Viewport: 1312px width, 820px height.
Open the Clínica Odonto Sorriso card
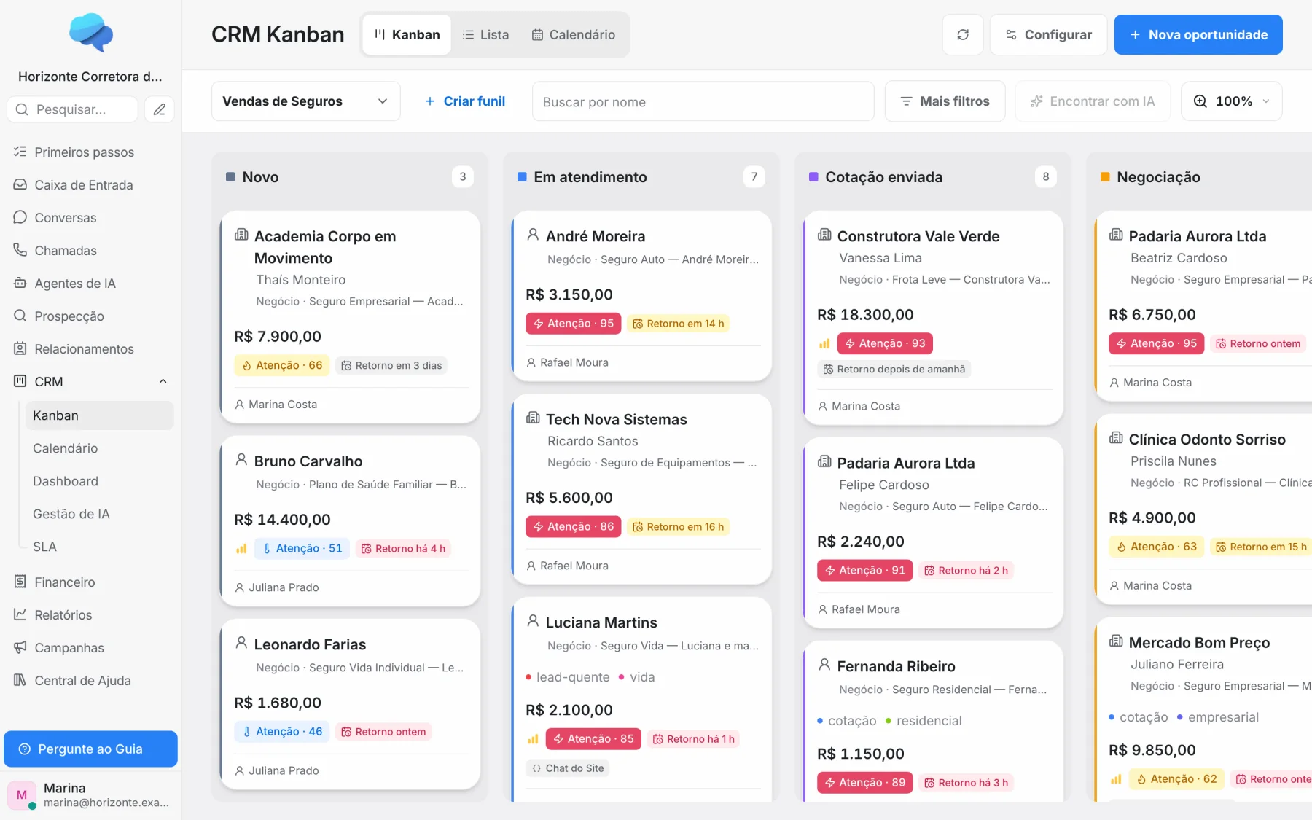pos(1203,509)
